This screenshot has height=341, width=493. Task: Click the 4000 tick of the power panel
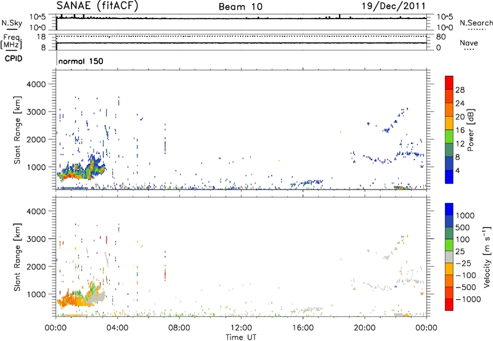(x=36, y=84)
